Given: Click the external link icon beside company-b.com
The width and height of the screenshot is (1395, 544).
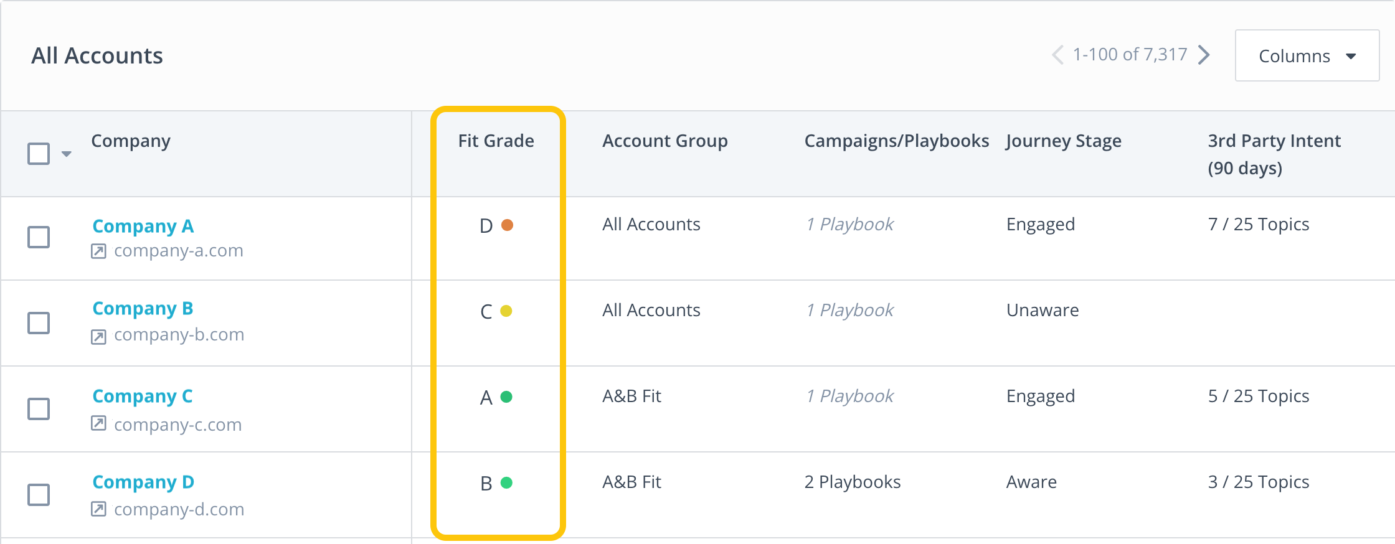Looking at the screenshot, I should [x=99, y=335].
